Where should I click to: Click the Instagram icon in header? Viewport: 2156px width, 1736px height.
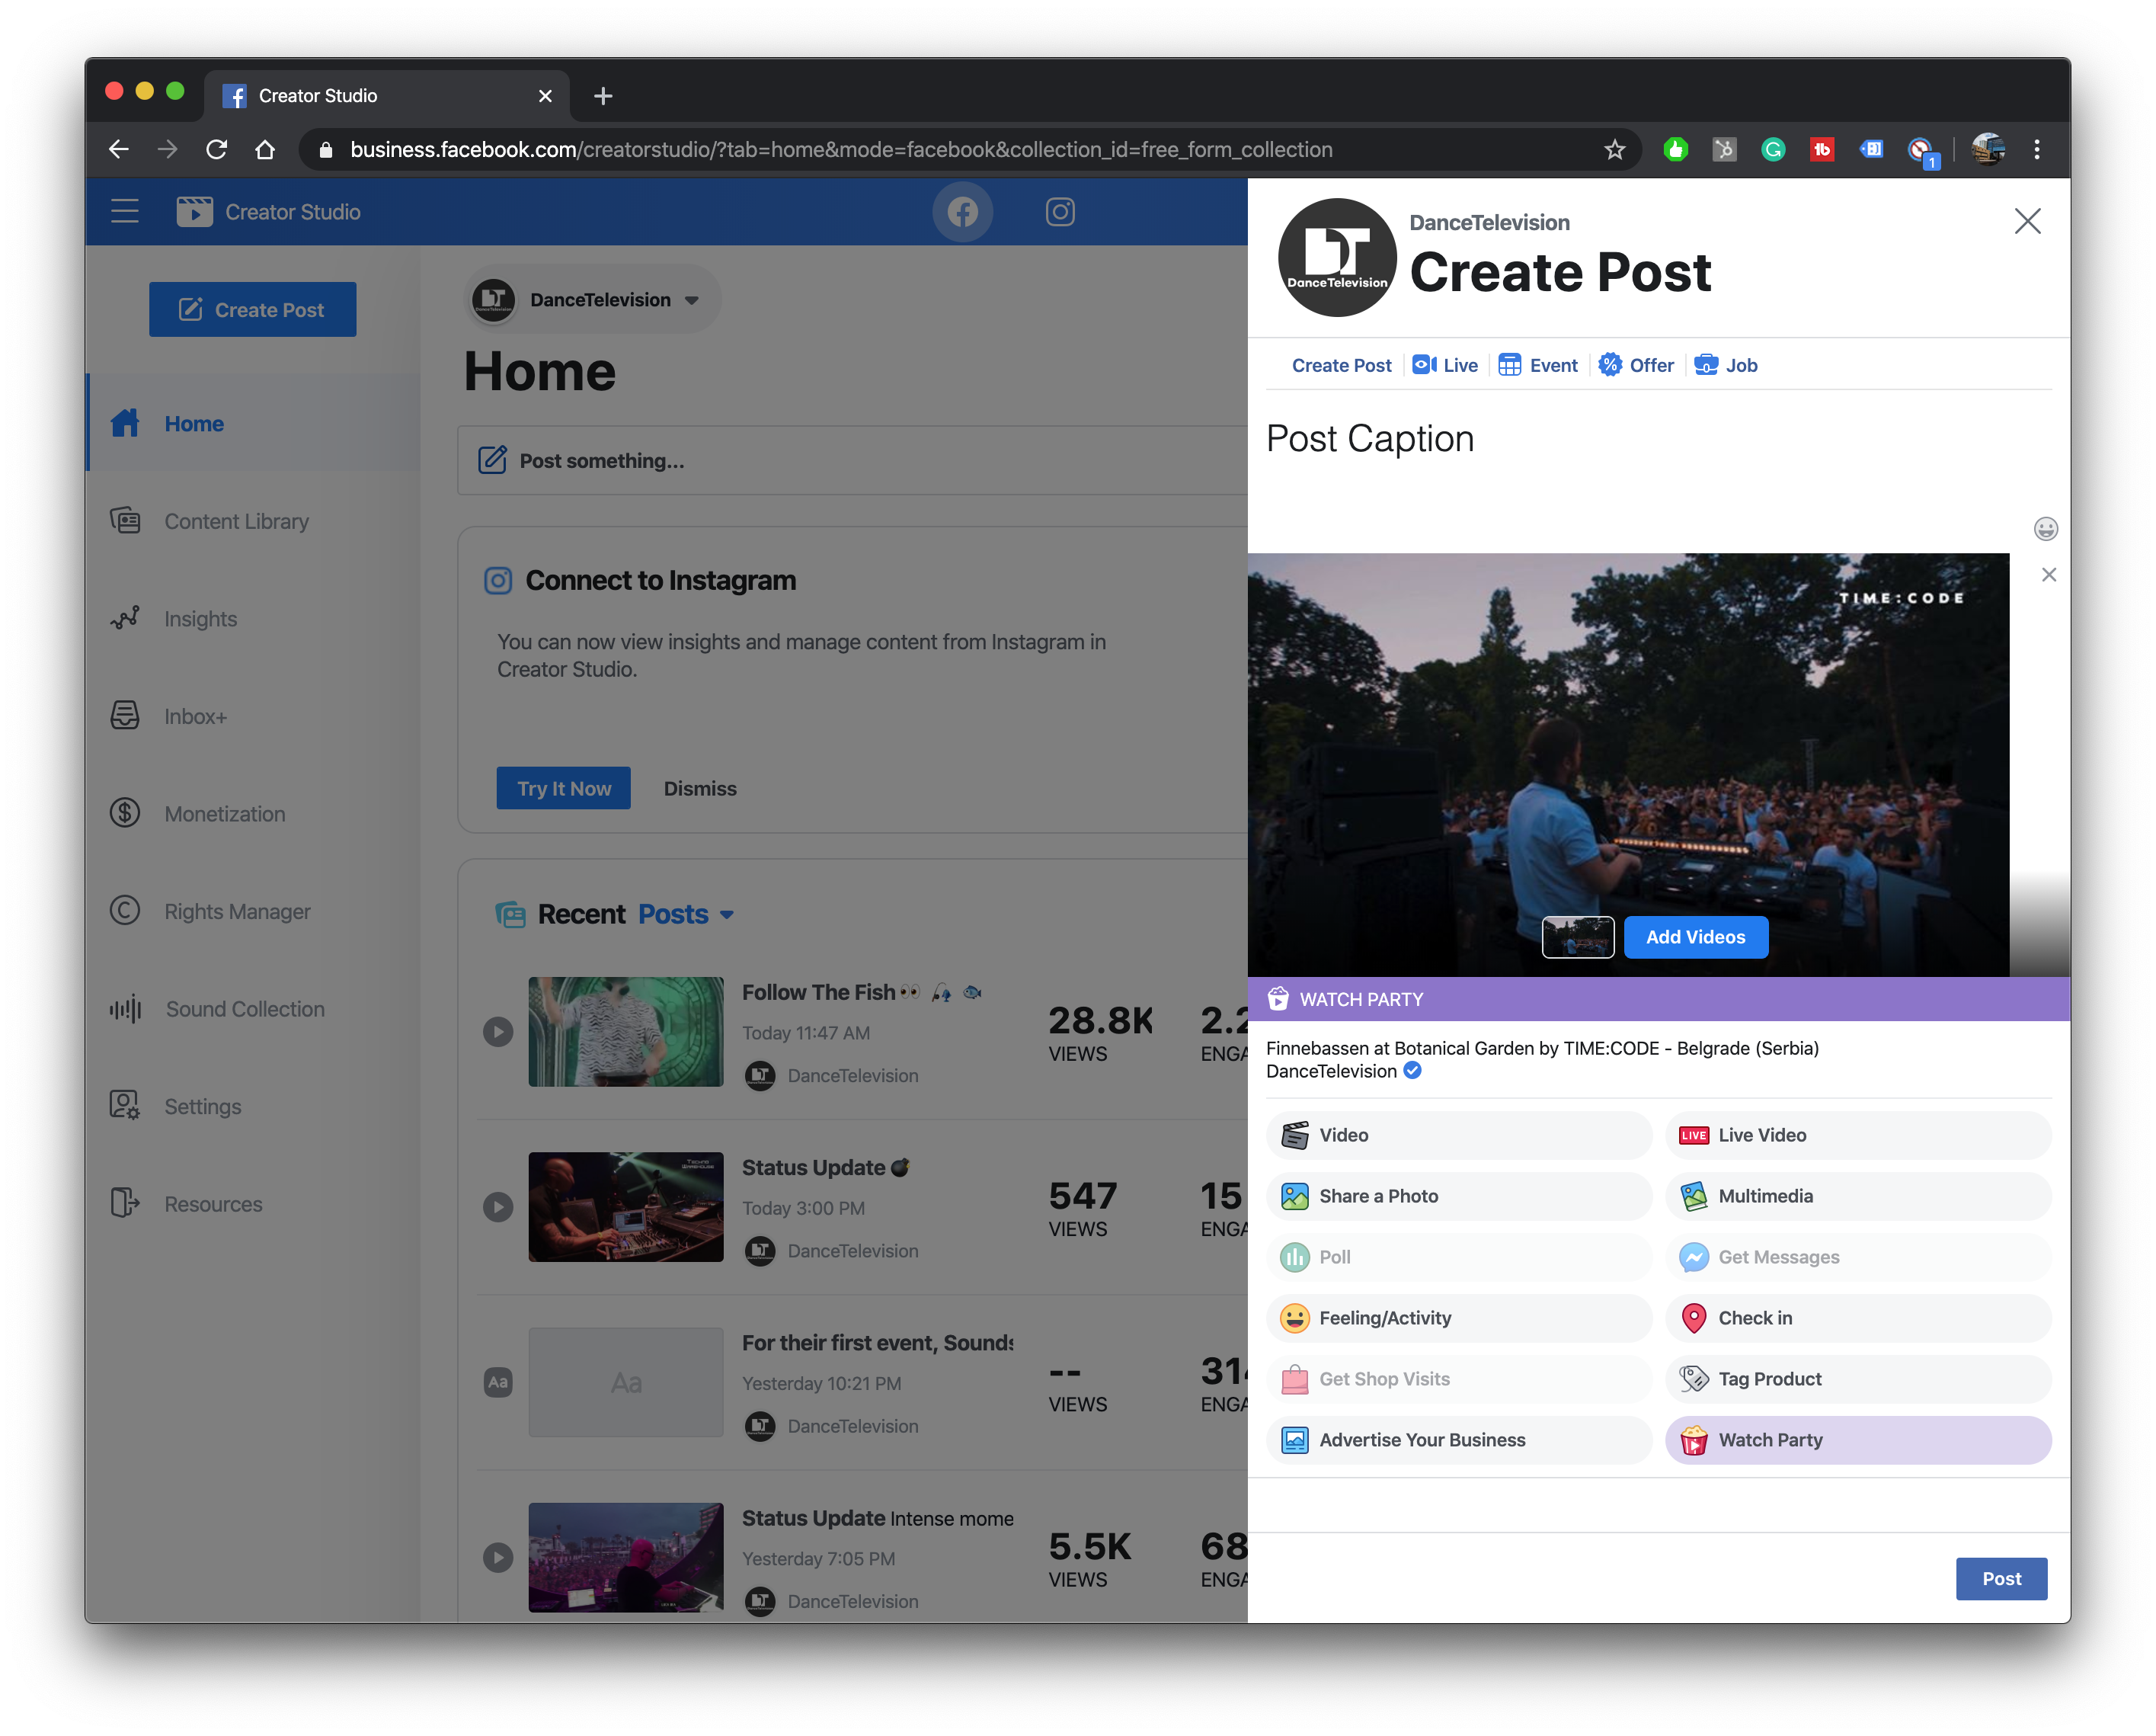[x=1060, y=212]
